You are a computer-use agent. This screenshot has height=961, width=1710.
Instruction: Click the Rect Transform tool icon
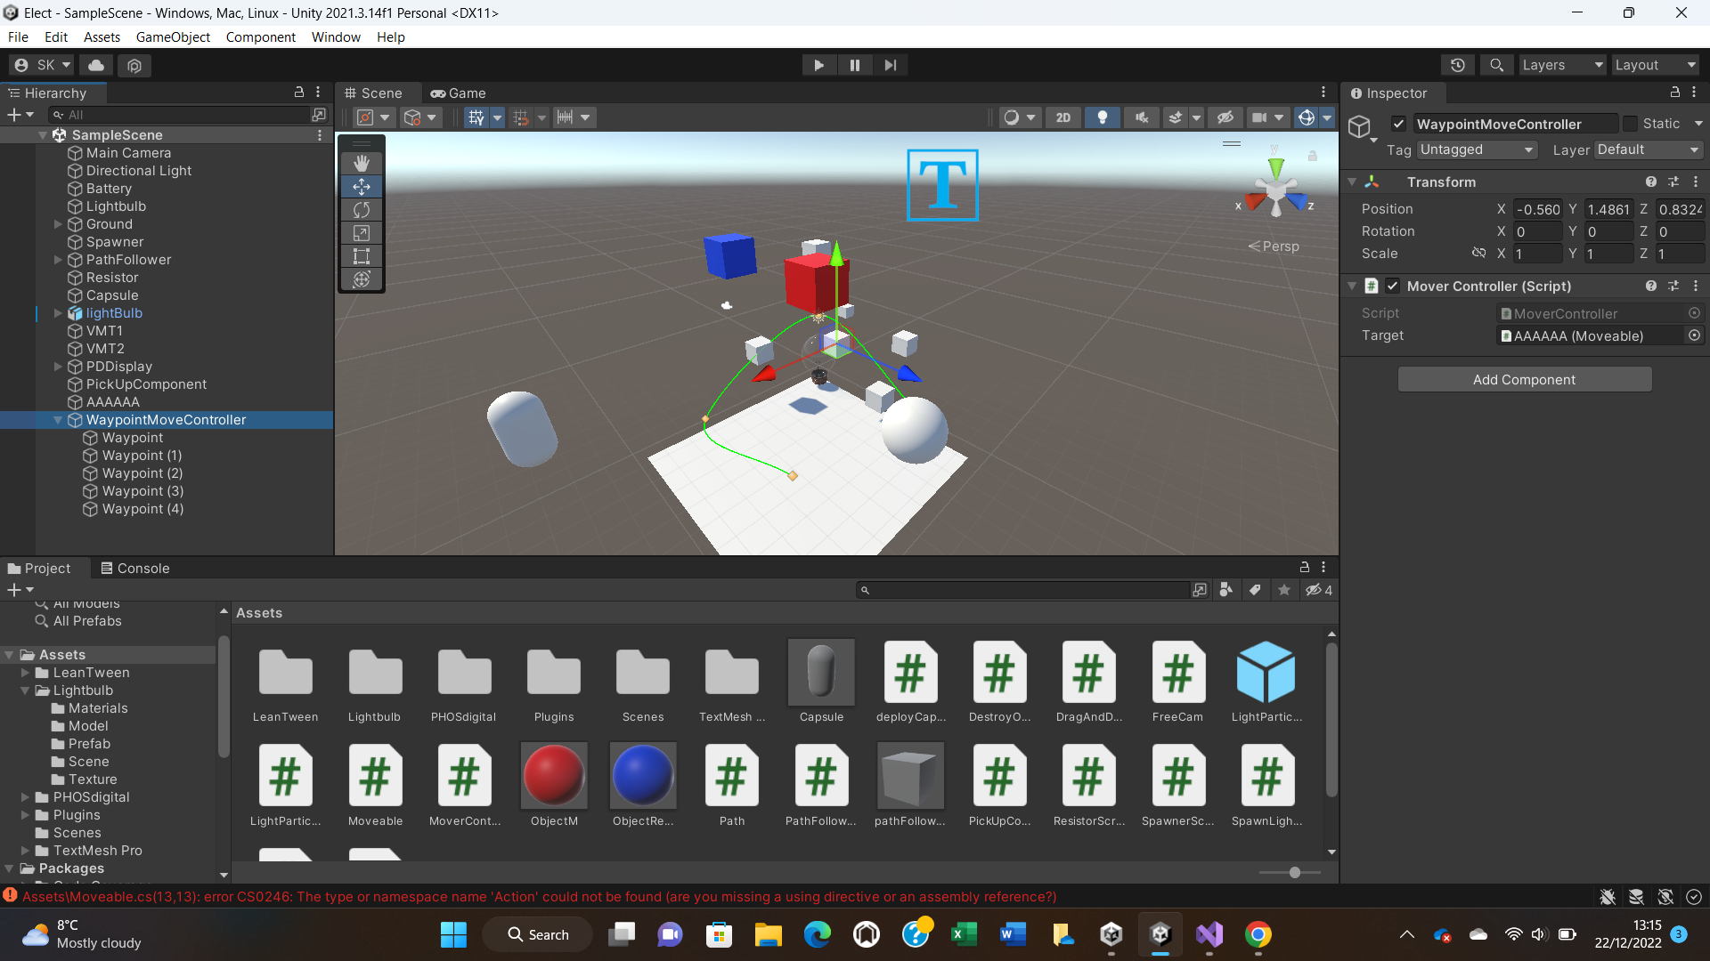click(x=362, y=255)
